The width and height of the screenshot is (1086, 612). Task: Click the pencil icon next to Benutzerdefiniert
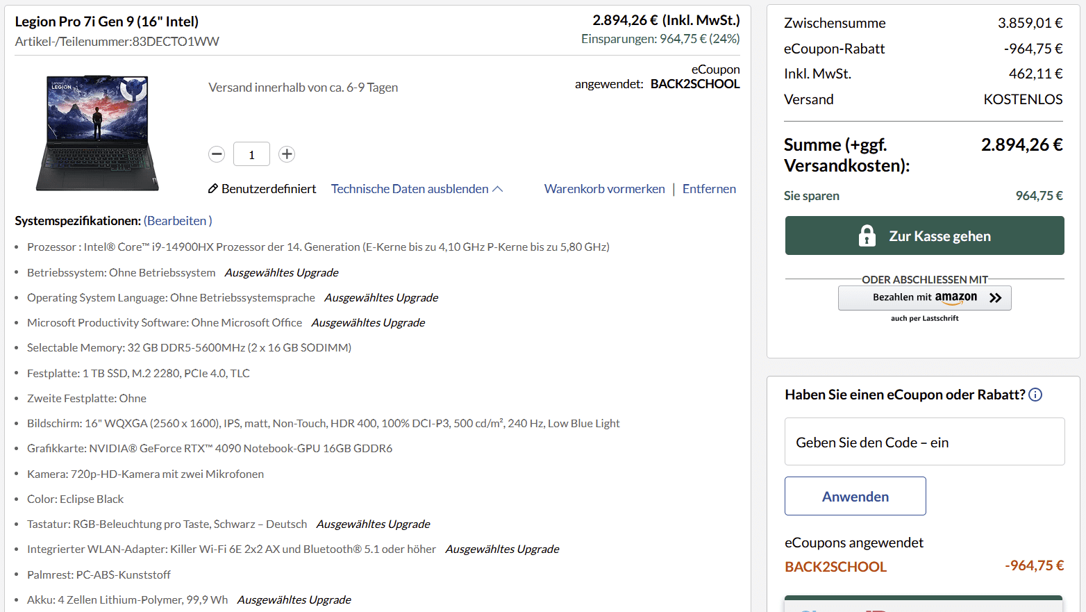pyautogui.click(x=213, y=189)
